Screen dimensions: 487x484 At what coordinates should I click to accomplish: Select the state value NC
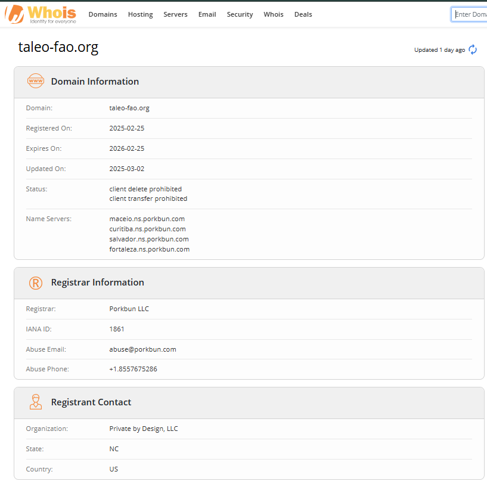114,449
